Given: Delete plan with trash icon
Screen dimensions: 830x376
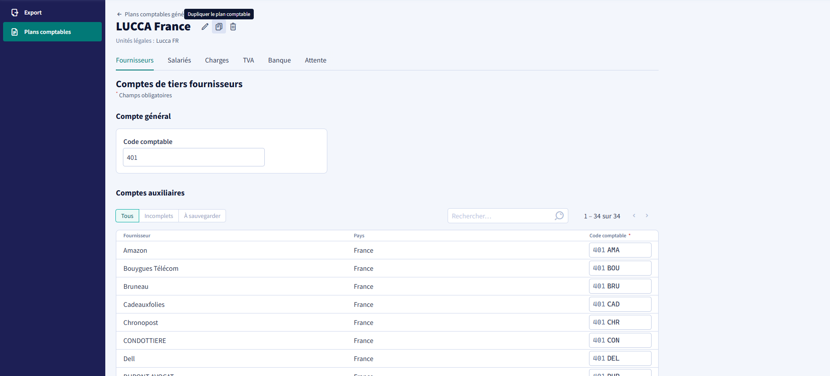Looking at the screenshot, I should click(x=233, y=27).
